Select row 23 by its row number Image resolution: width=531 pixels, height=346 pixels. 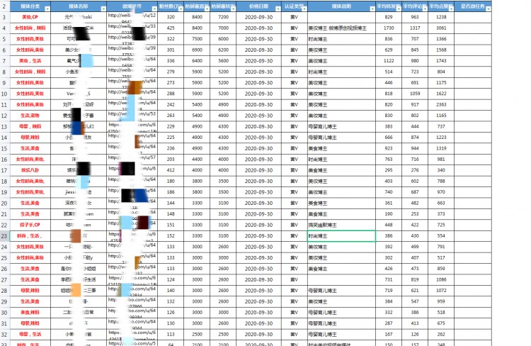tap(4, 235)
